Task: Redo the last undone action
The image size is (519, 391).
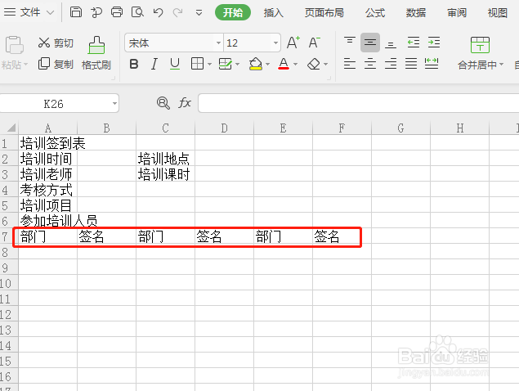Action: click(177, 12)
